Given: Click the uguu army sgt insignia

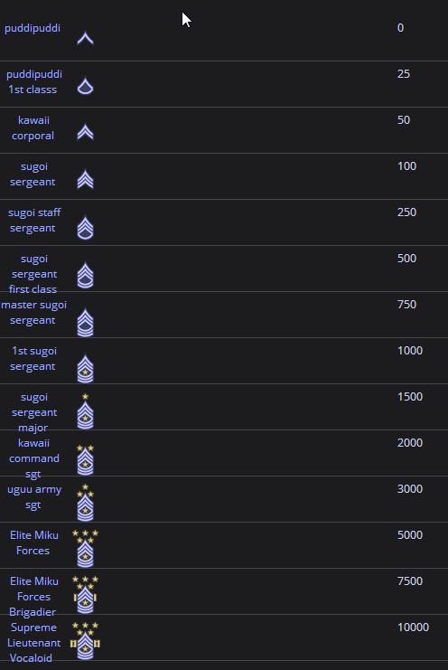Looking at the screenshot, I should click(x=85, y=503).
